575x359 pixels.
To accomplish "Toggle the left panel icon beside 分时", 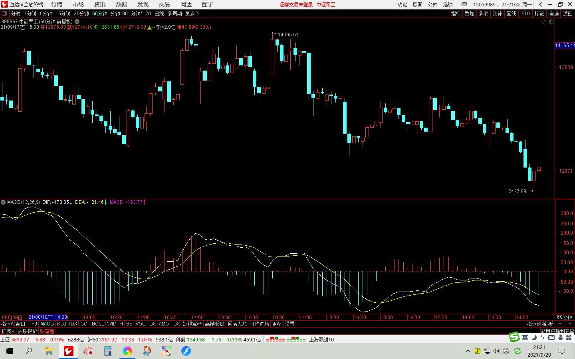I will [4, 13].
